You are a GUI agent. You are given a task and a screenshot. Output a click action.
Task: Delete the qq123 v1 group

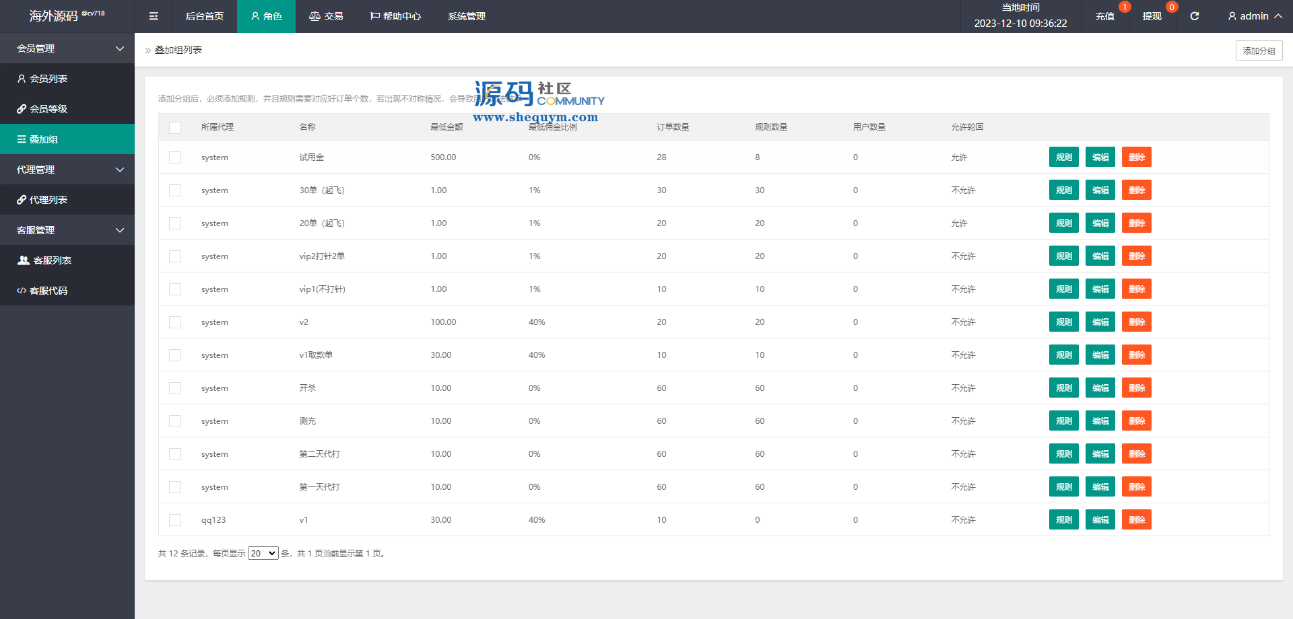pos(1137,519)
